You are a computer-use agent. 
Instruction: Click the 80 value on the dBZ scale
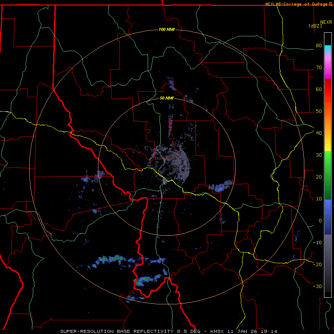tap(319, 45)
